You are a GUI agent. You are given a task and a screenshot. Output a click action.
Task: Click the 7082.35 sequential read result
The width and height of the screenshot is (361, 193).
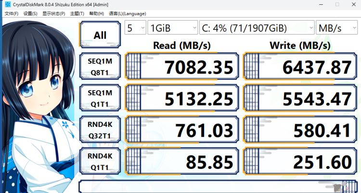(182, 66)
